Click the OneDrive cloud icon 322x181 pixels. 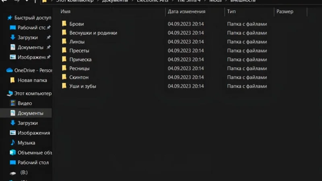click(x=9, y=70)
